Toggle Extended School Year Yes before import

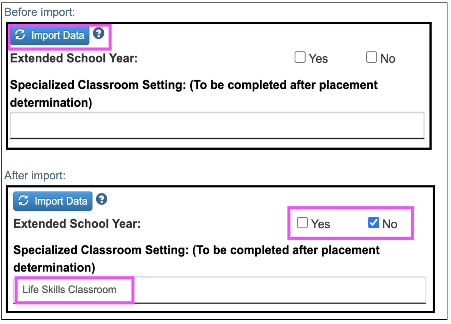[300, 57]
